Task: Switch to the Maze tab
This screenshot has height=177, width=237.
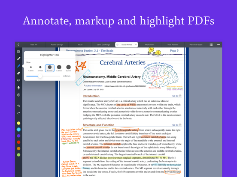Action: click(x=80, y=45)
